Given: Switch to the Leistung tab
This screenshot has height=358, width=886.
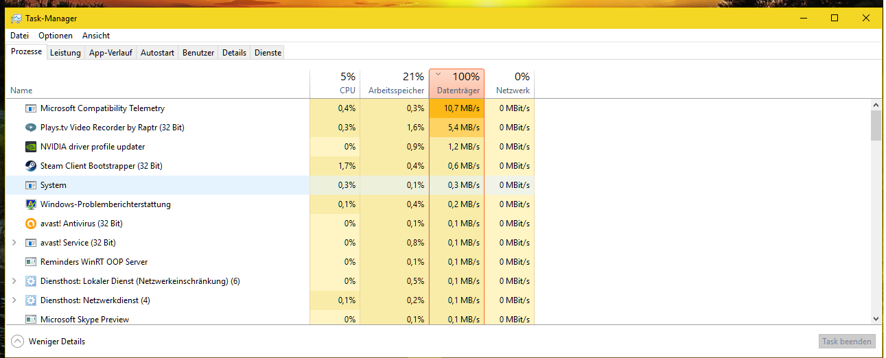Looking at the screenshot, I should point(65,53).
